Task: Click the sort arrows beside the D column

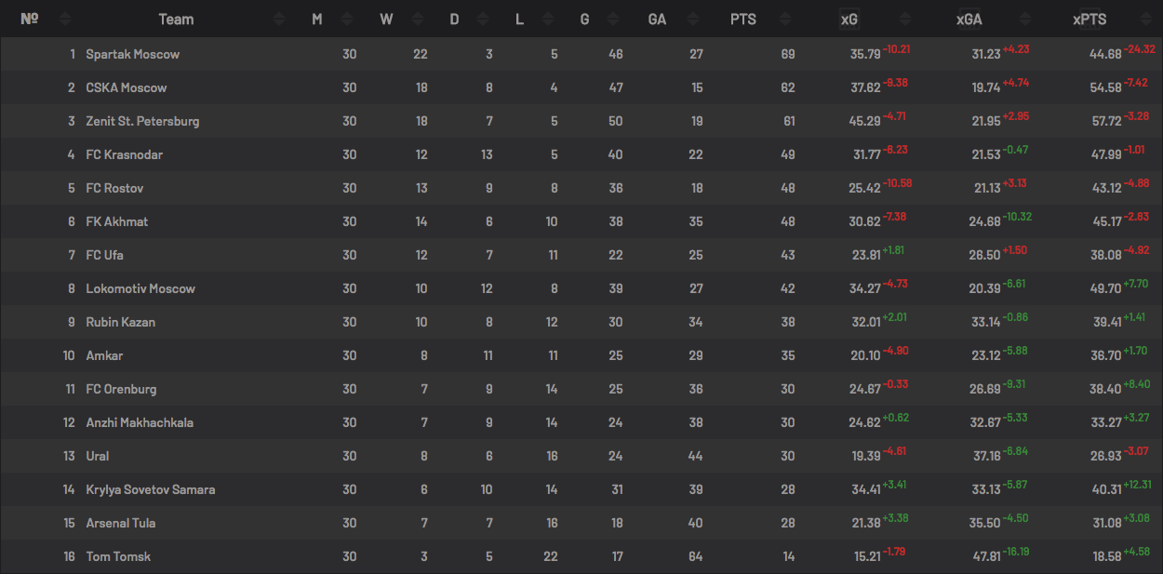Action: [481, 19]
